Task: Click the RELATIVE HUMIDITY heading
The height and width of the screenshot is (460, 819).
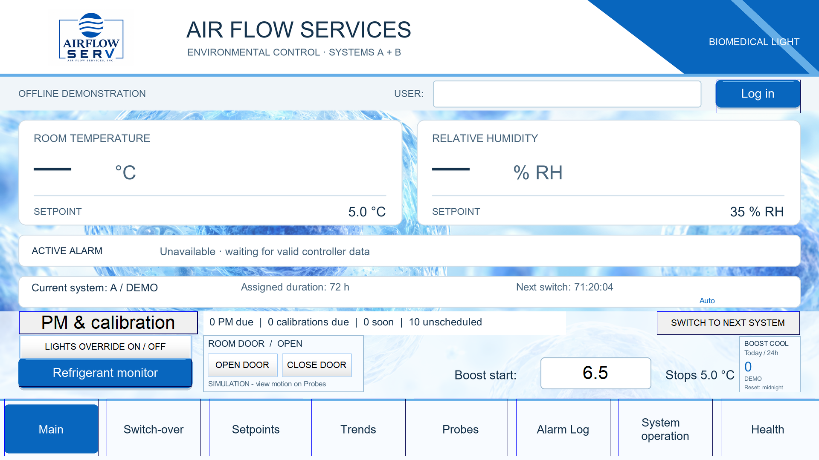Action: [x=485, y=138]
